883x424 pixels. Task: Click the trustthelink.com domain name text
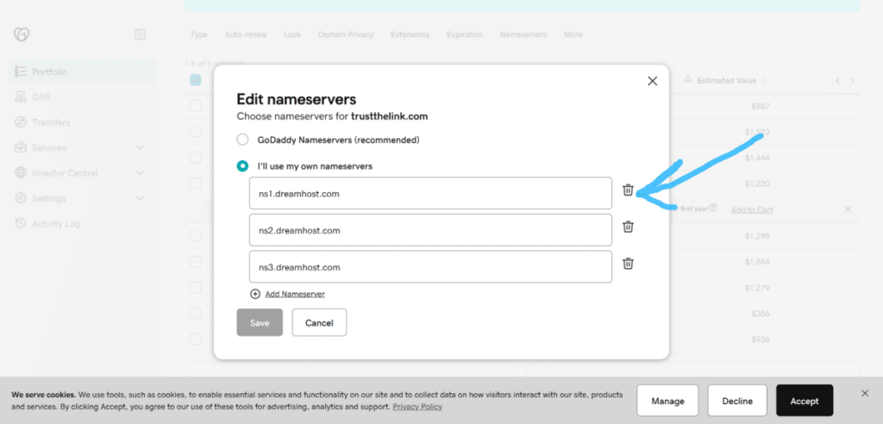[389, 116]
